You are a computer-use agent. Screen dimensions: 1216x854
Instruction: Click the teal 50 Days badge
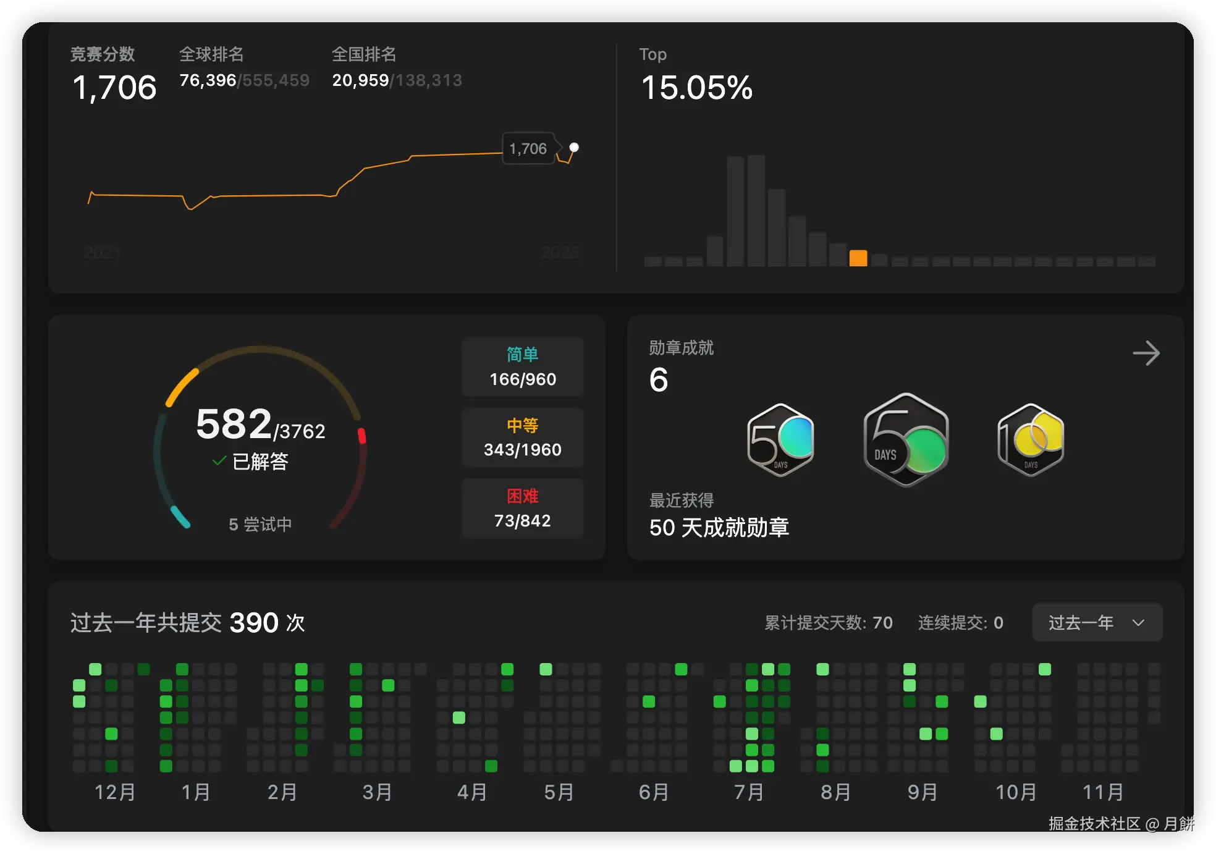tap(780, 439)
